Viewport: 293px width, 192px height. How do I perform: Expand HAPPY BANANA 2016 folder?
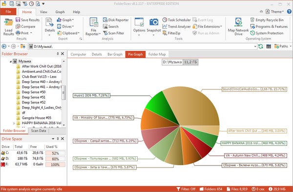(x=14, y=123)
